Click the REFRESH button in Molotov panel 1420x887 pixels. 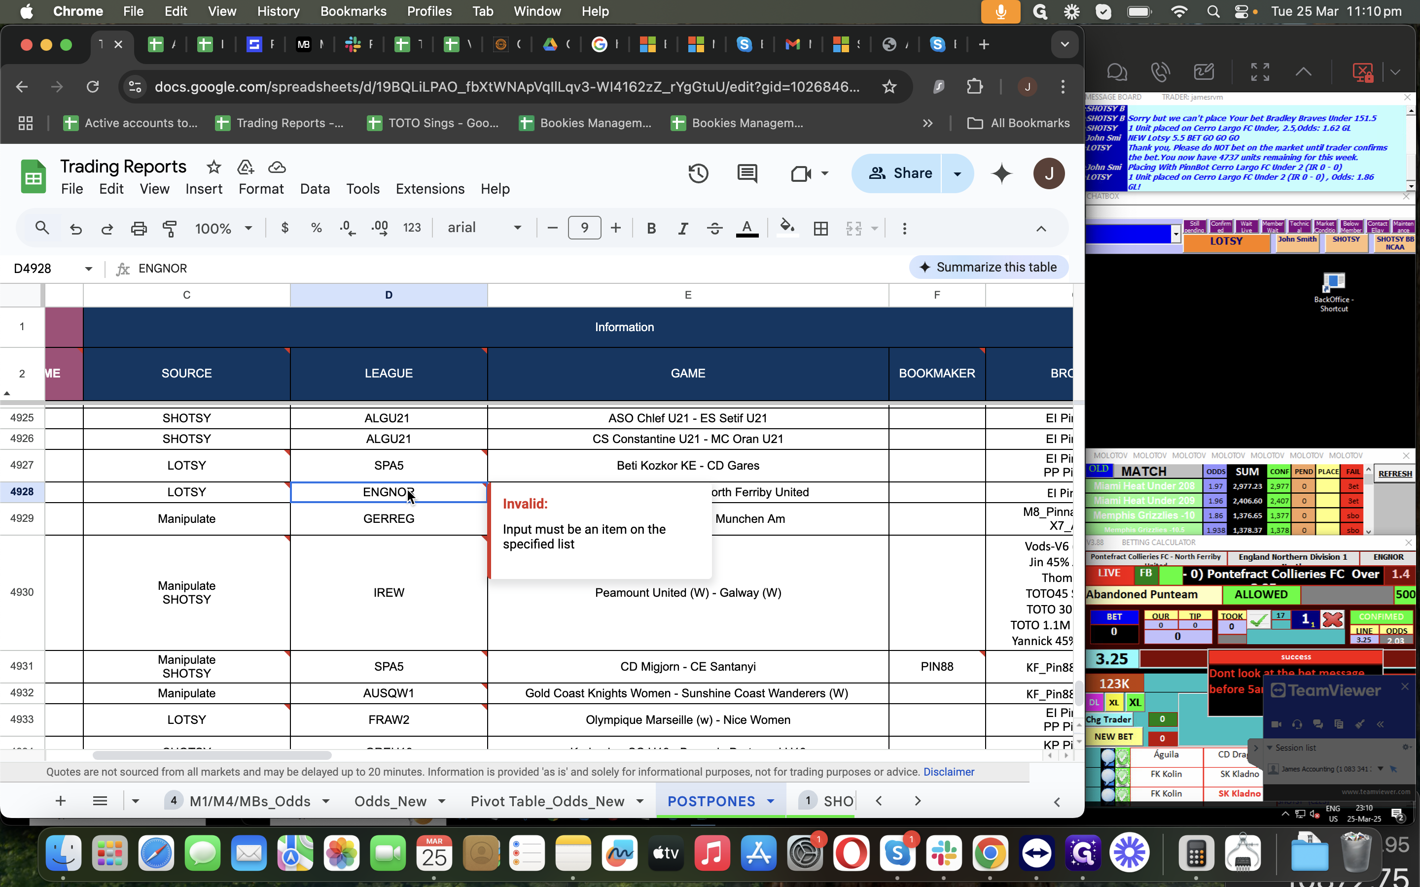[1395, 474]
